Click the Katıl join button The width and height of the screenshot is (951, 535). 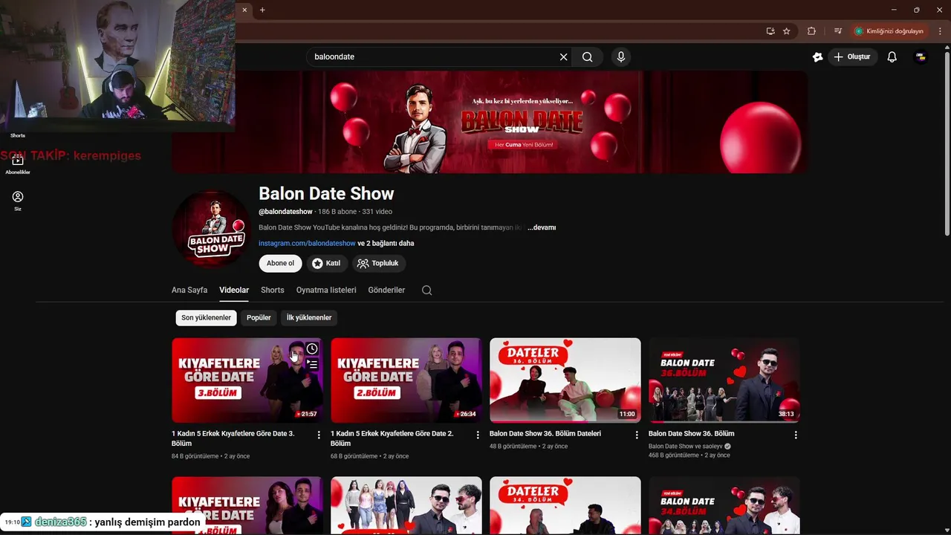click(x=326, y=263)
